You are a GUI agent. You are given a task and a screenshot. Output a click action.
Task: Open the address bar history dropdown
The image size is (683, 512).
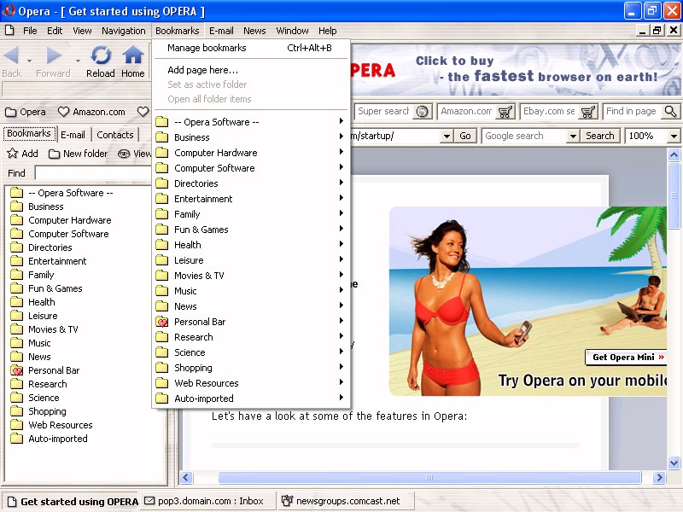(x=447, y=137)
